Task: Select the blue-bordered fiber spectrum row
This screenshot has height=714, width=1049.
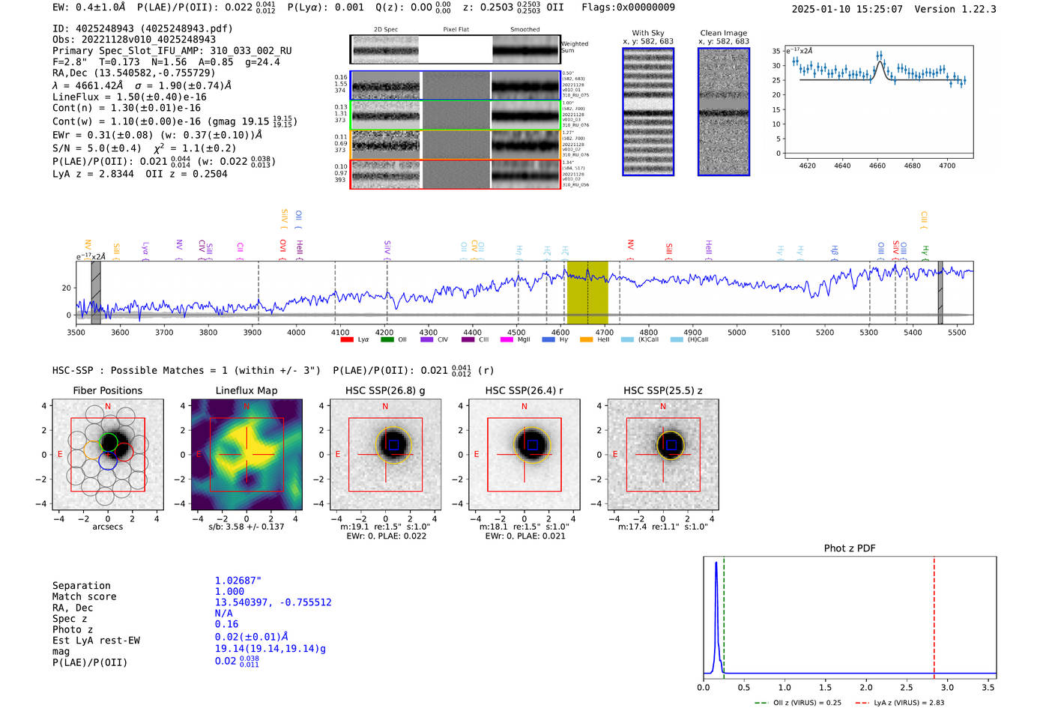Action: pos(455,85)
